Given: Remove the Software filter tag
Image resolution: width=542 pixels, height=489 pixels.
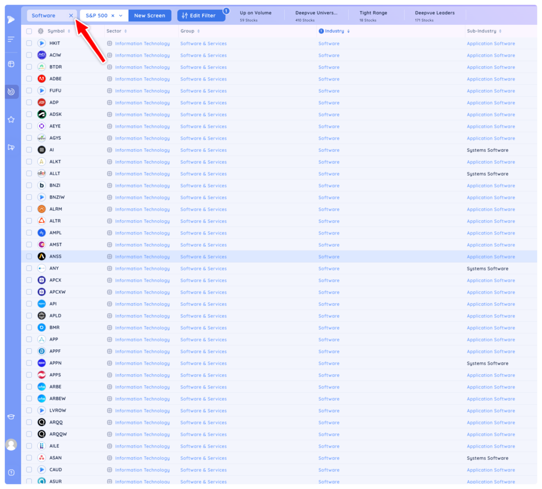Looking at the screenshot, I should pos(71,15).
